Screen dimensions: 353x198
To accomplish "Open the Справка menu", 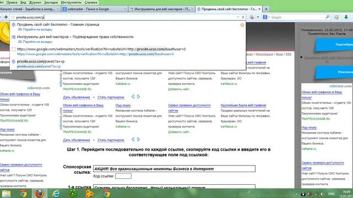I will (x=91, y=2).
